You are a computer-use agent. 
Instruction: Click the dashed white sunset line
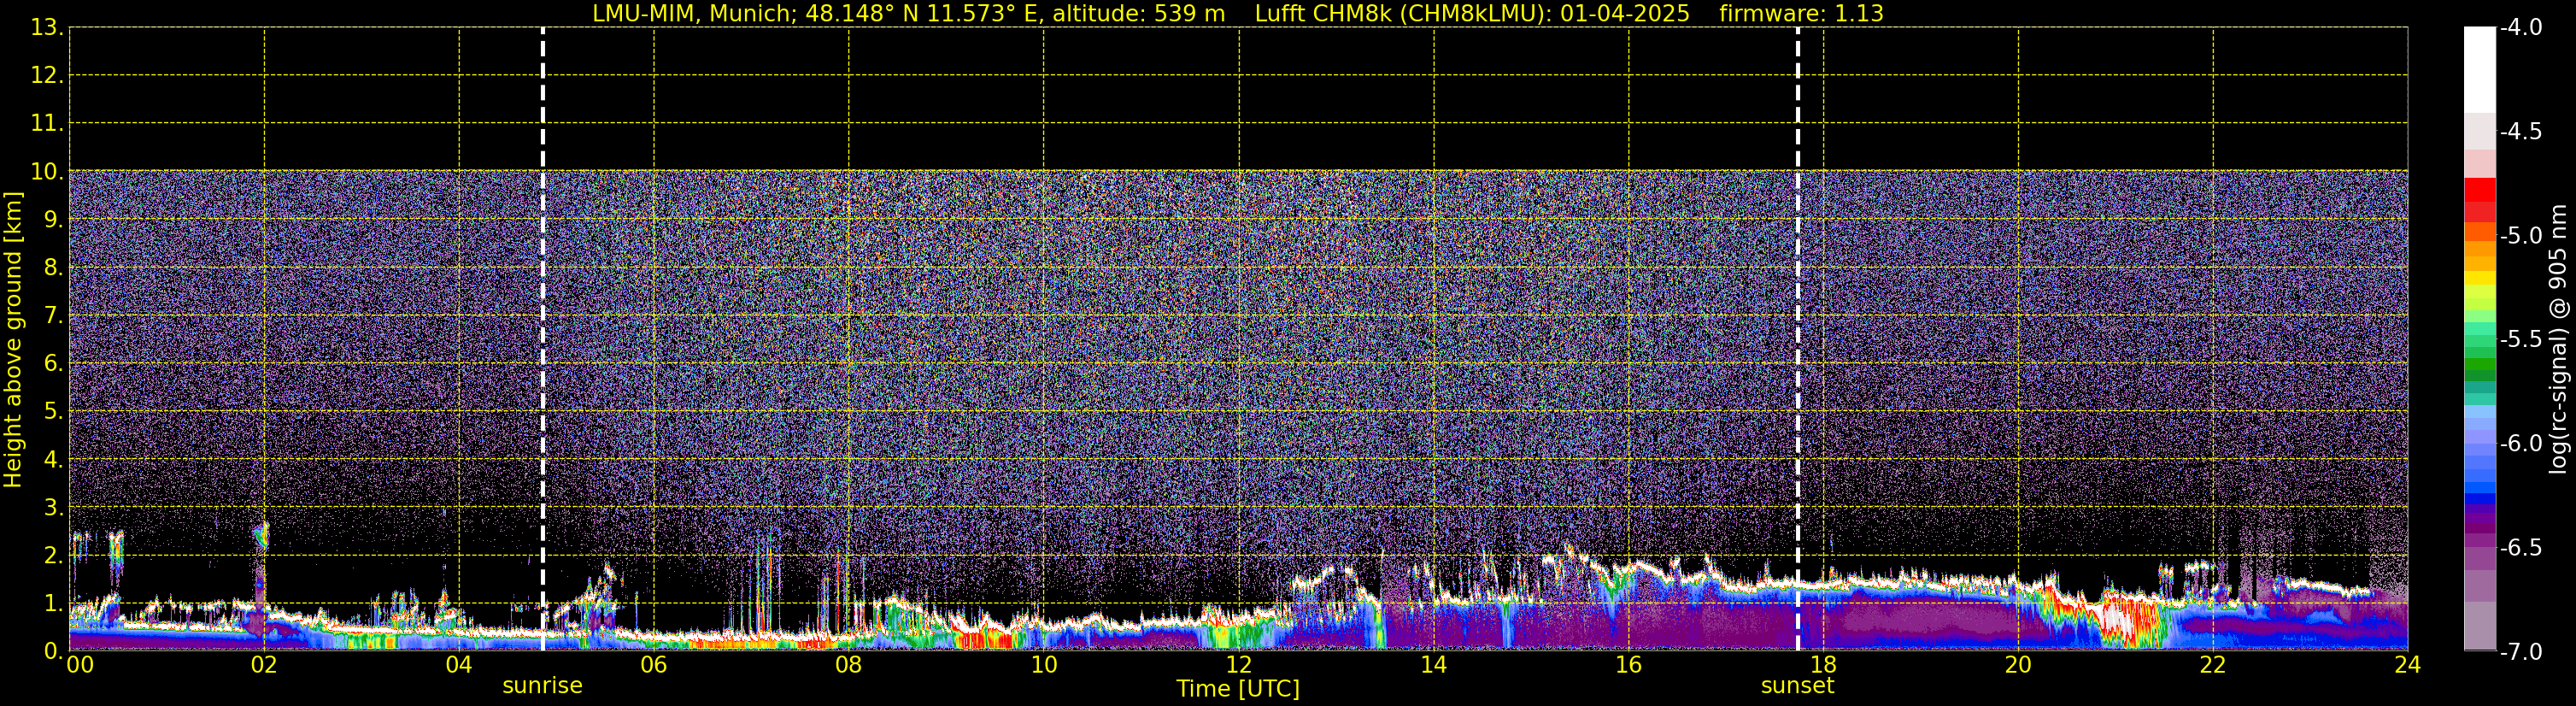click(x=1797, y=339)
